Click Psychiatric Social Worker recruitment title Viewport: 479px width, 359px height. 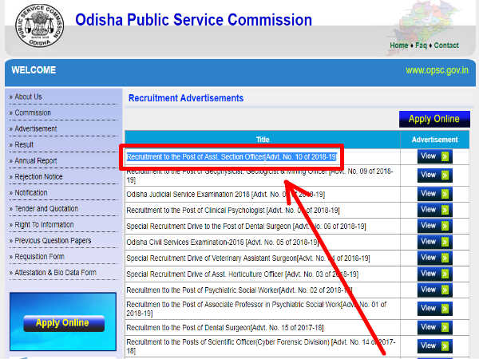239,290
